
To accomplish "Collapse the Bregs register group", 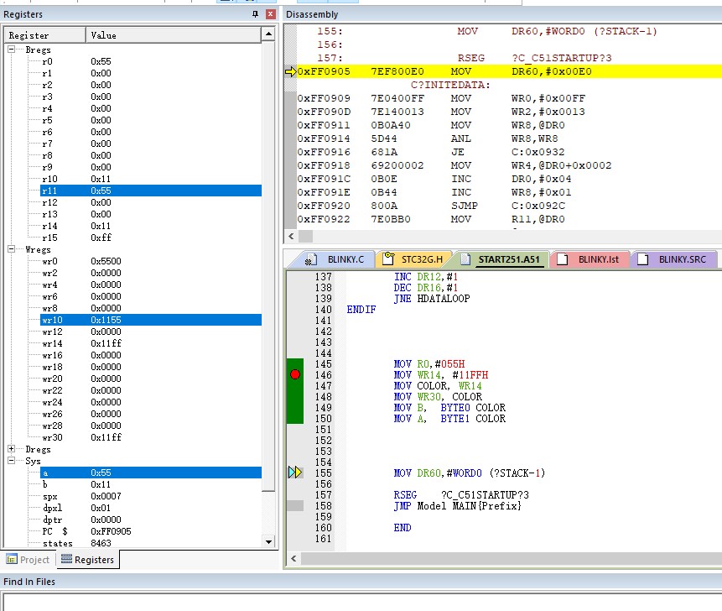I will click(11, 50).
